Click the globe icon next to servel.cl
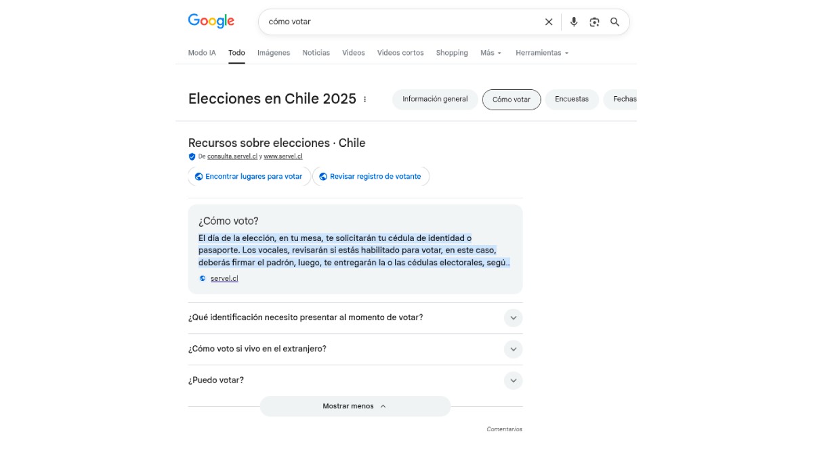This screenshot has width=813, height=457. click(203, 278)
